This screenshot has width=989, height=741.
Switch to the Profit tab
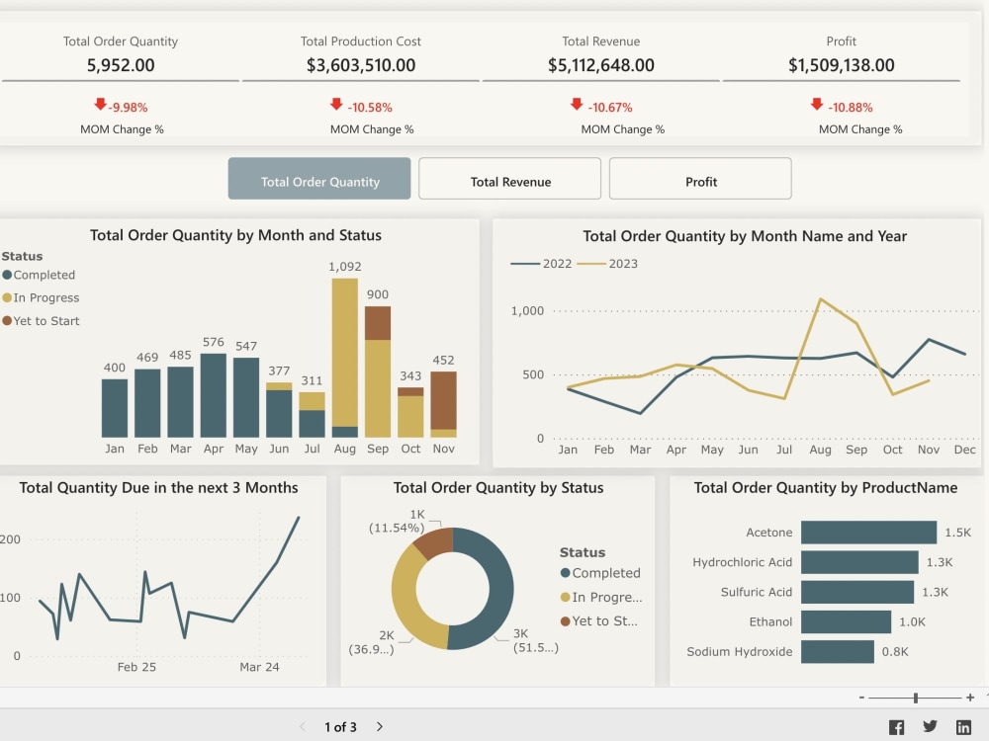699,178
